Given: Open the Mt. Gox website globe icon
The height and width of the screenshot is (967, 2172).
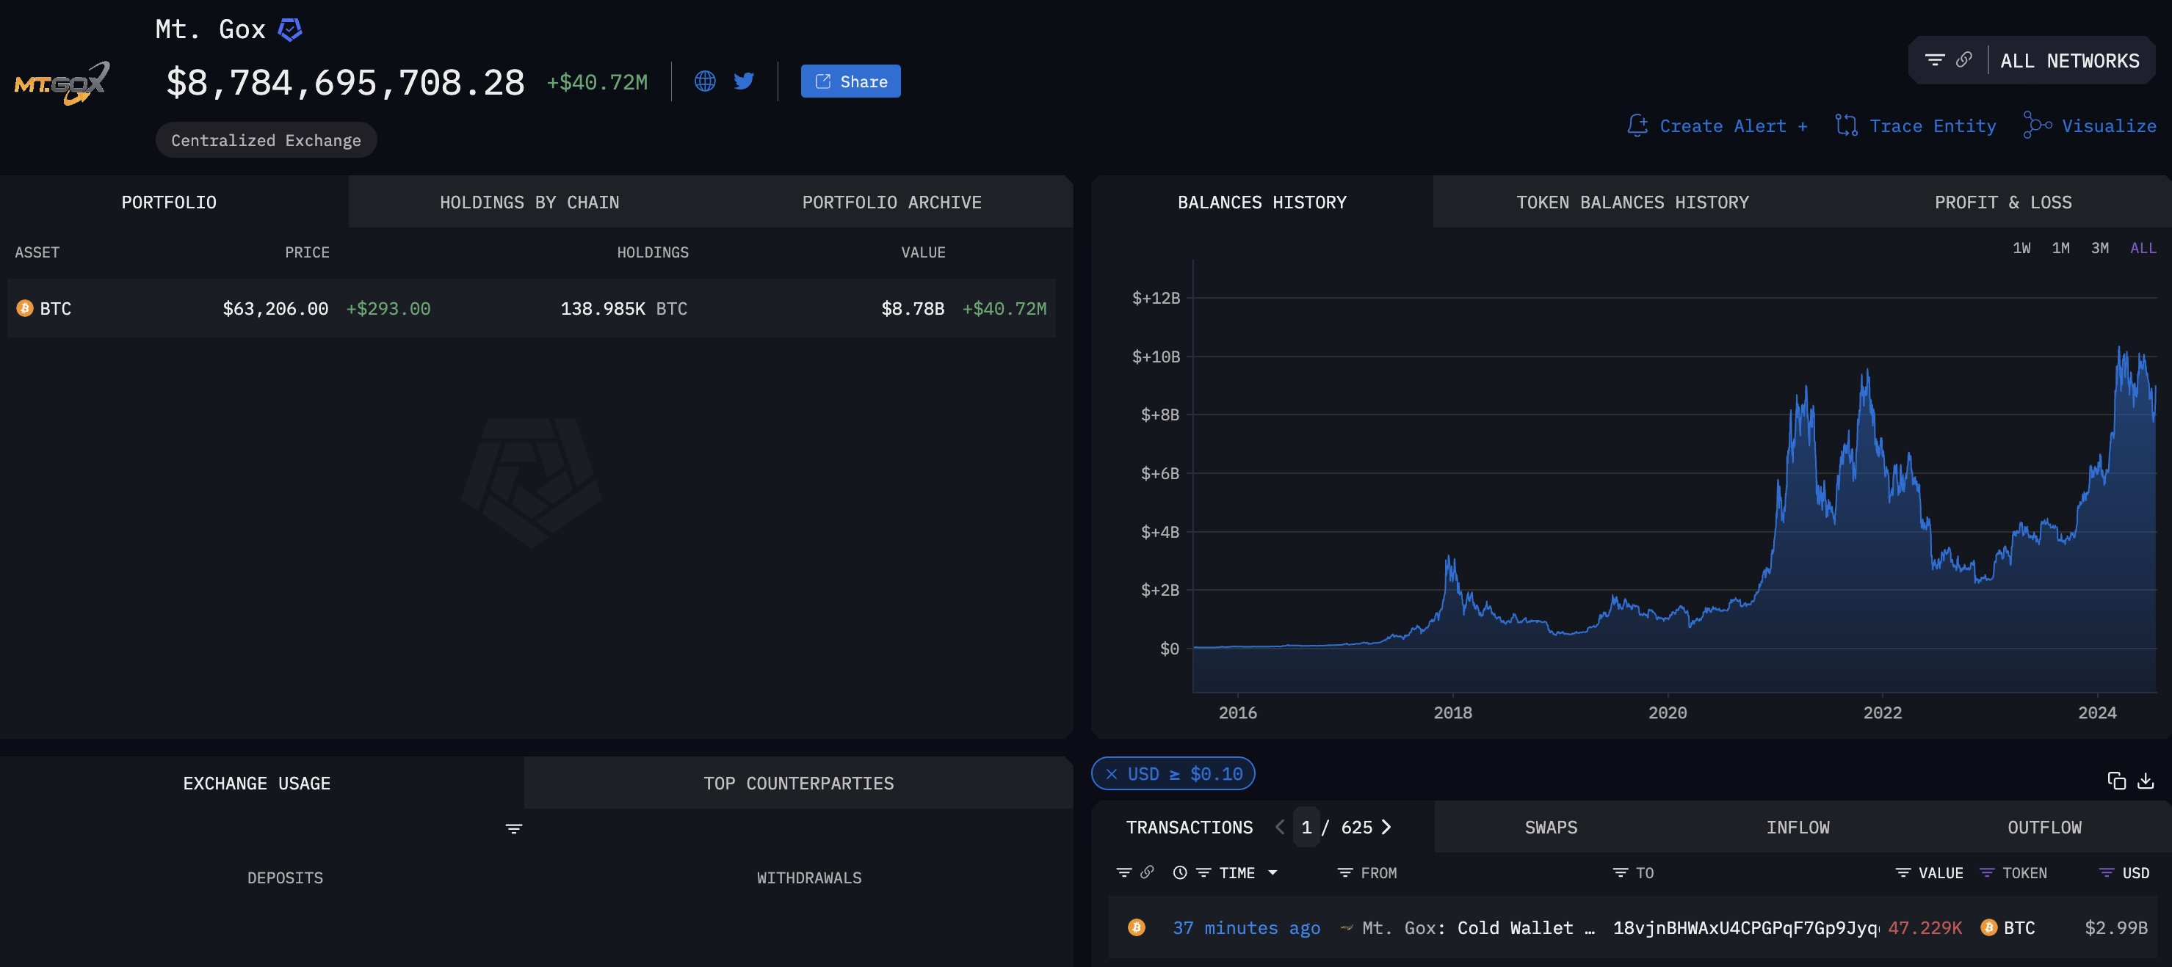Looking at the screenshot, I should [x=705, y=81].
